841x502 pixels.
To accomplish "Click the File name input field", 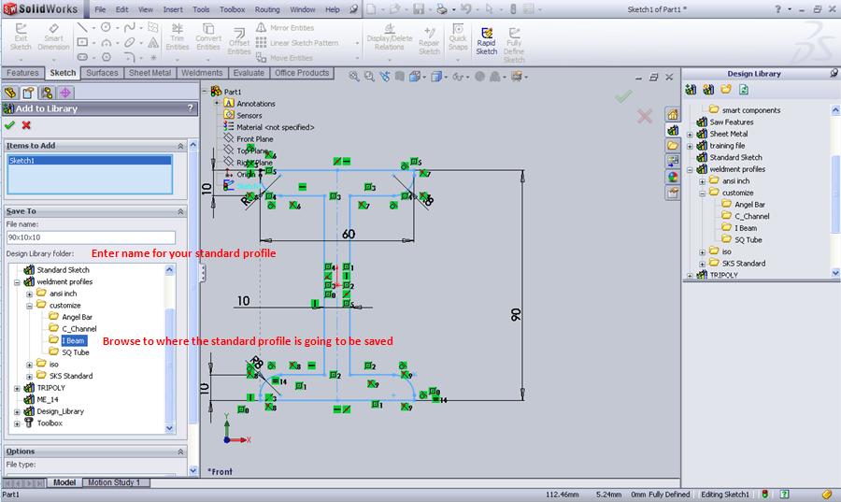I will (x=91, y=237).
